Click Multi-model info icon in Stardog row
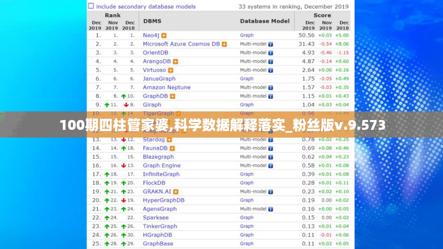 click(x=271, y=140)
